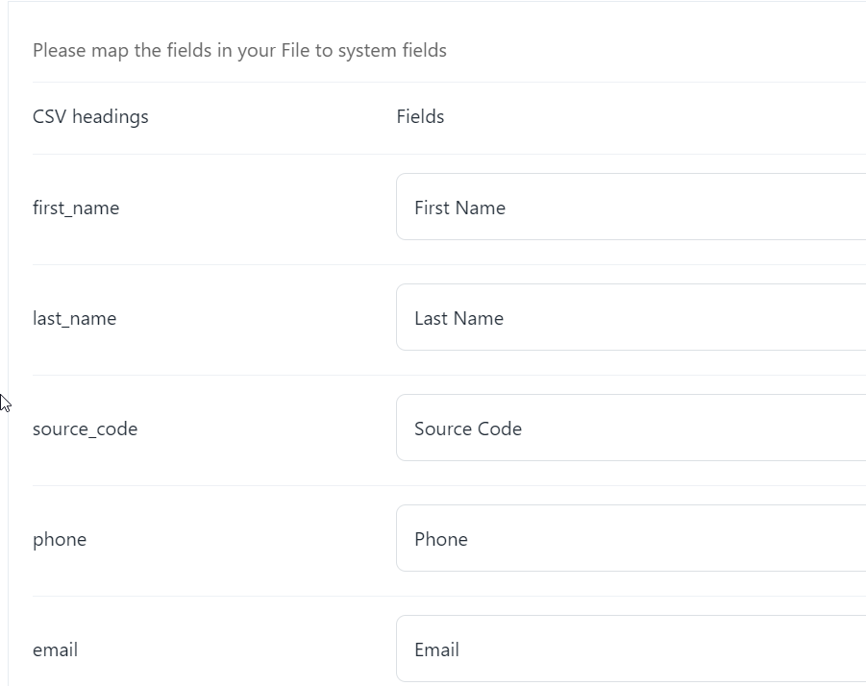
Task: Click the source_code CSV heading label
Action: pyautogui.click(x=85, y=429)
